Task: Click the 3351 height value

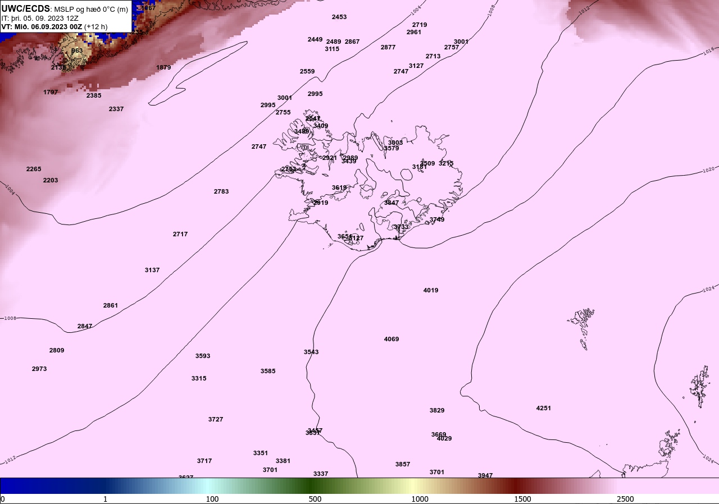Action: [x=261, y=453]
